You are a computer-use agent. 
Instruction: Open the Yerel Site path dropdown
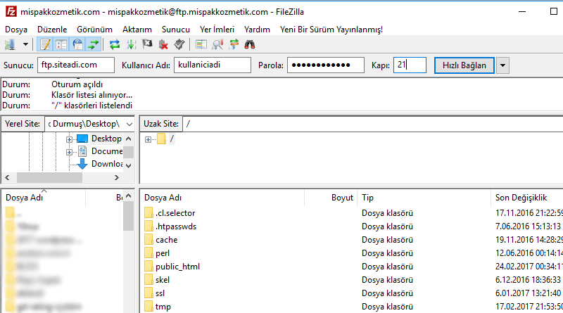[129, 124]
